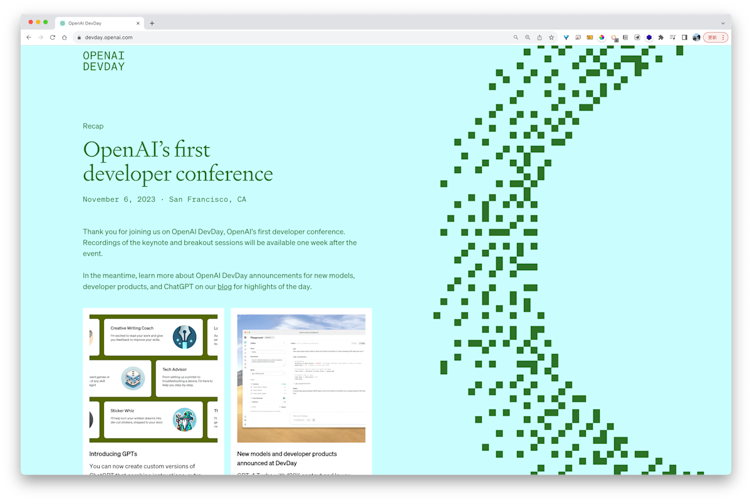Select the Recap label
Viewport: 752px width, 502px height.
[x=93, y=126]
